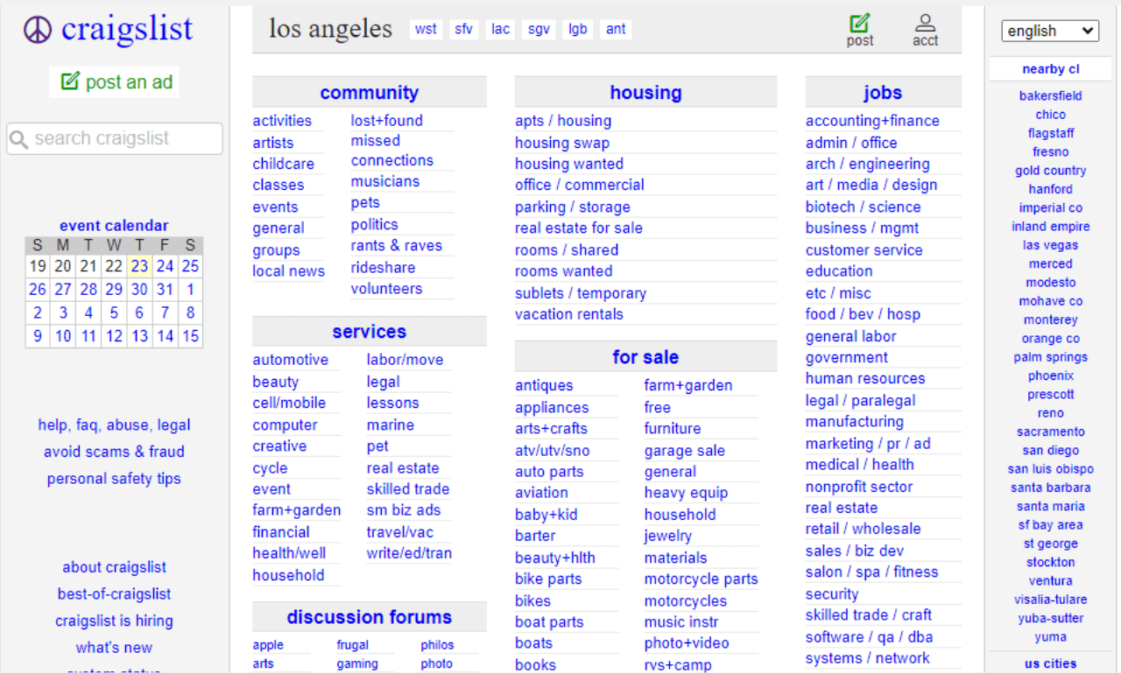The height and width of the screenshot is (673, 1121).
Task: Open the philos discussion forum
Action: (437, 645)
